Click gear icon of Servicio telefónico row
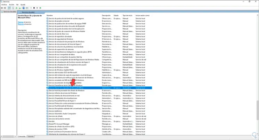Image resolution: width=259 pixels, height=140 pixels. 47,111
